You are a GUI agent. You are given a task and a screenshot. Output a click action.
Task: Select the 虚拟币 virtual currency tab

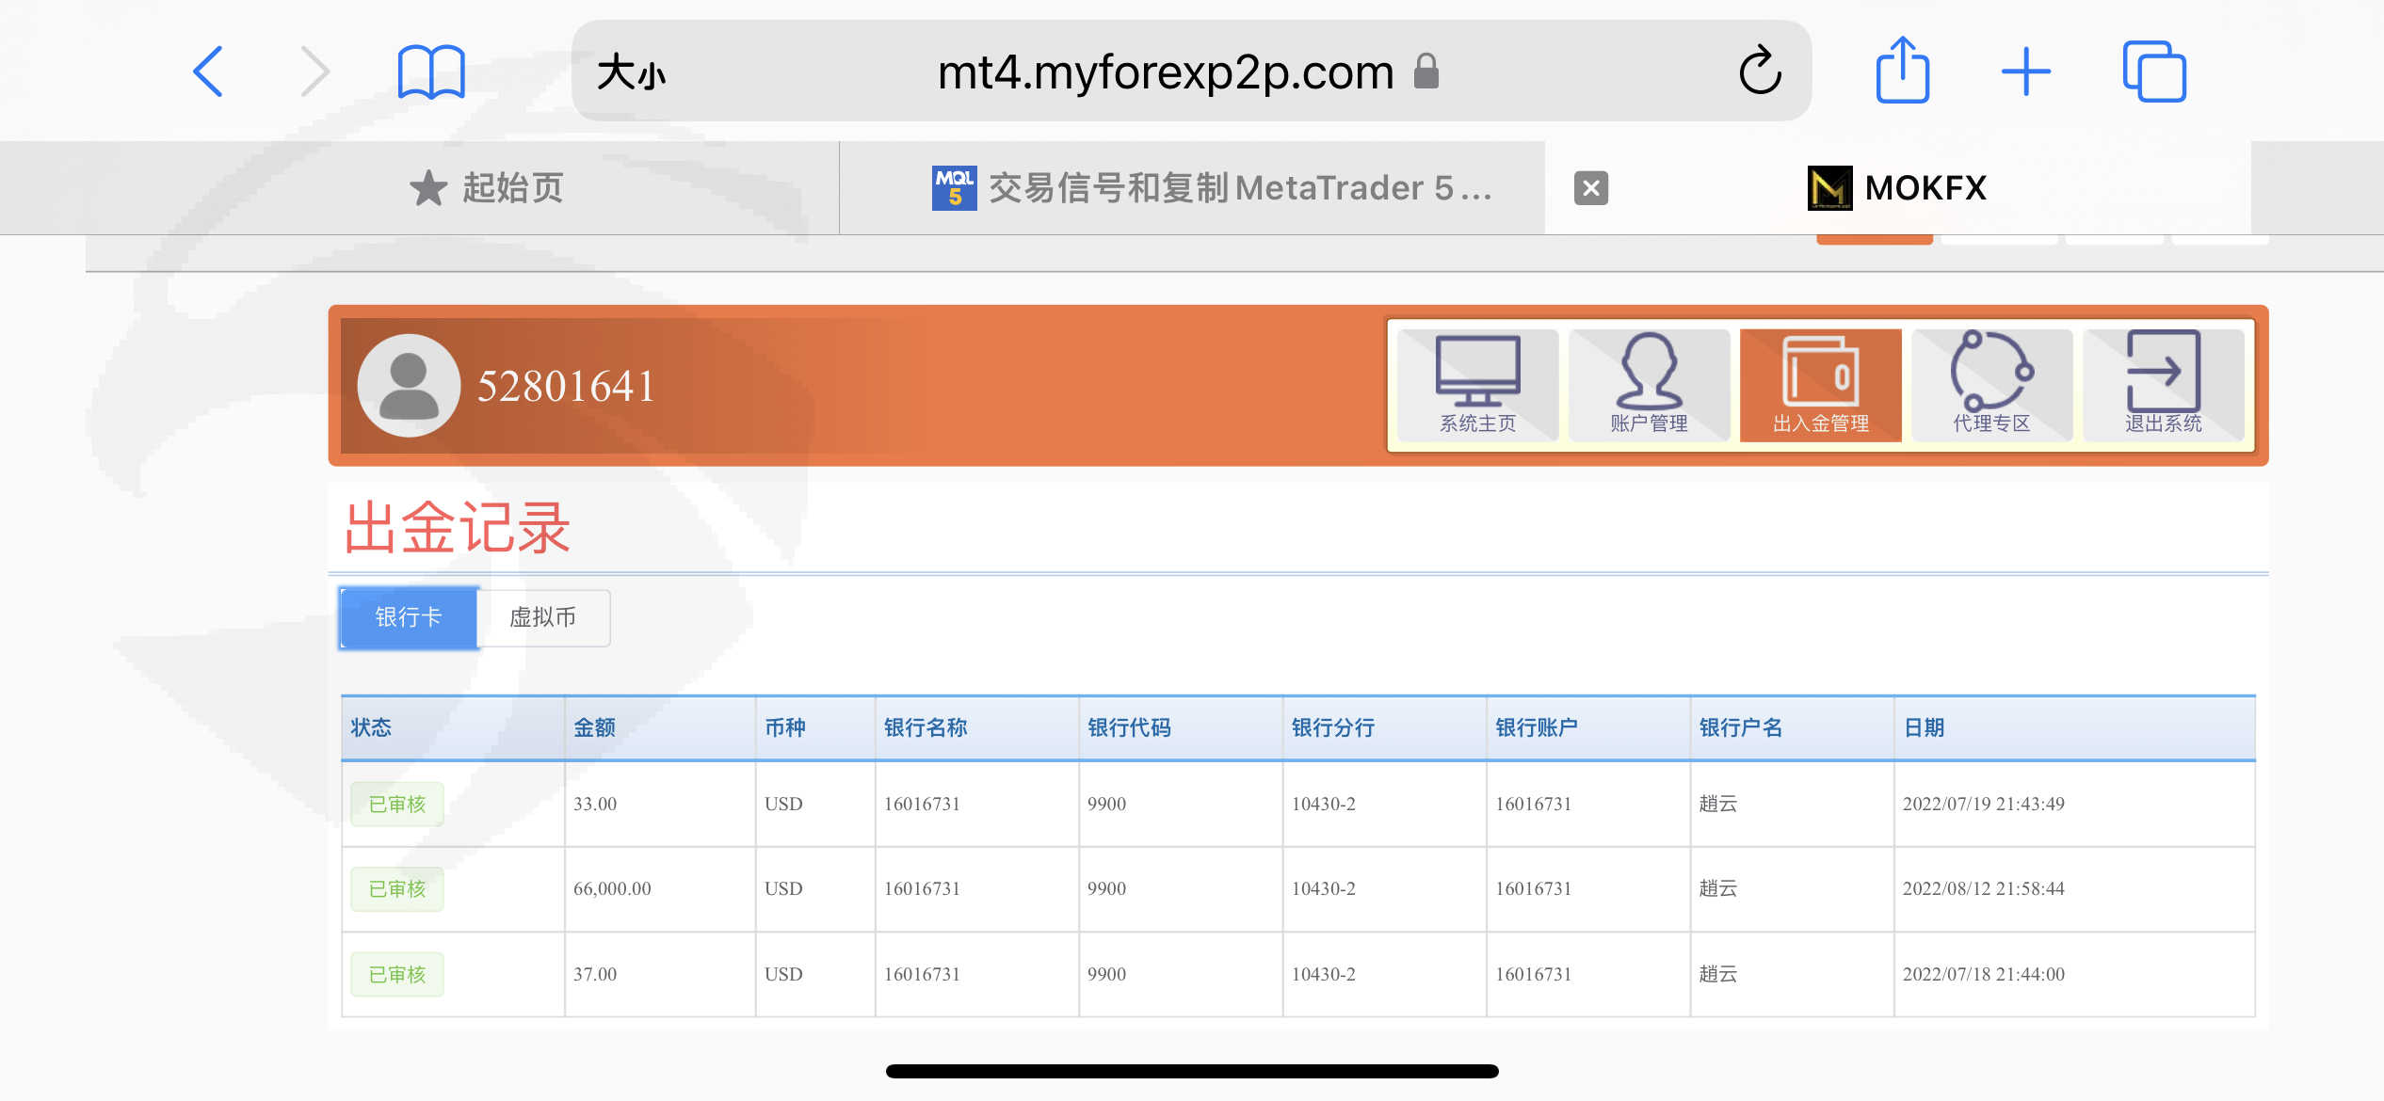point(543,617)
